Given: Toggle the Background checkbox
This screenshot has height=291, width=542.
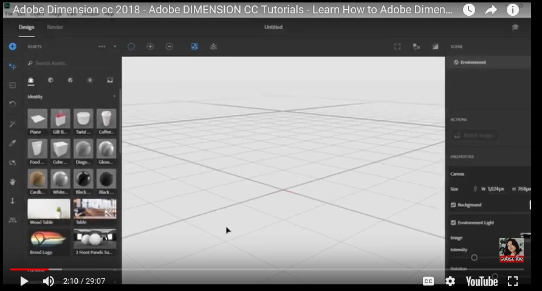Looking at the screenshot, I should [453, 205].
